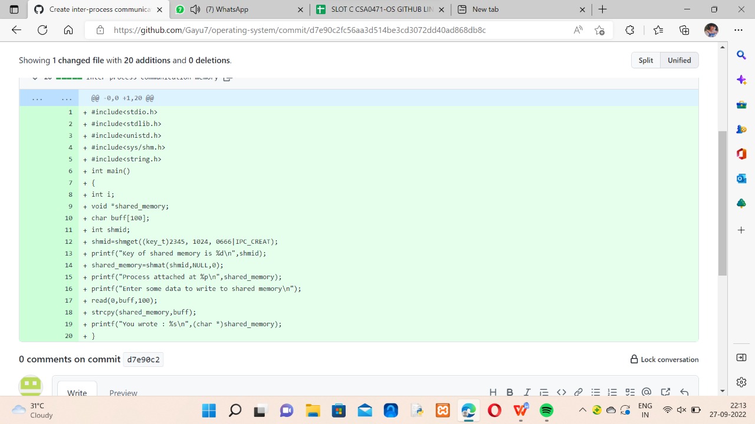The width and height of the screenshot is (755, 424).
Task: Add this page to favorites
Action: [x=600, y=30]
